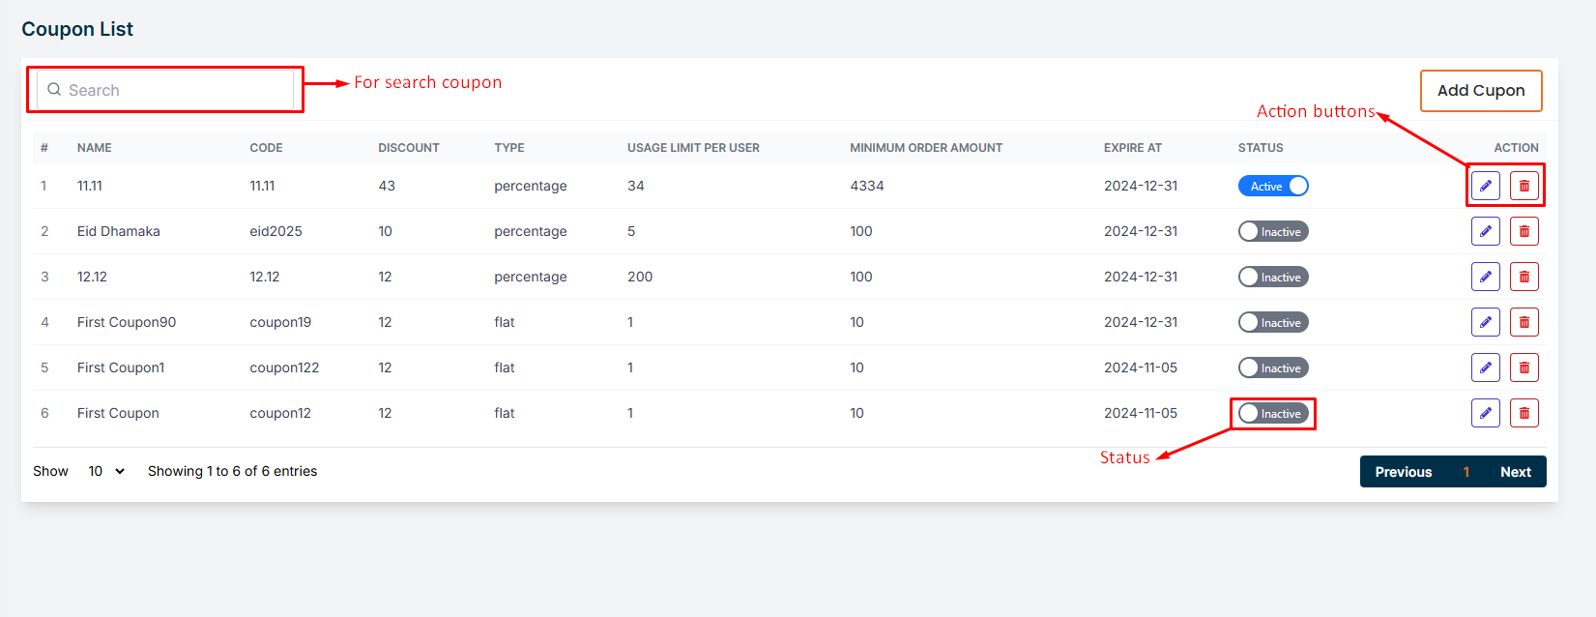The height and width of the screenshot is (617, 1596).
Task: Open the Show entries count dropdown
Action: 106,471
